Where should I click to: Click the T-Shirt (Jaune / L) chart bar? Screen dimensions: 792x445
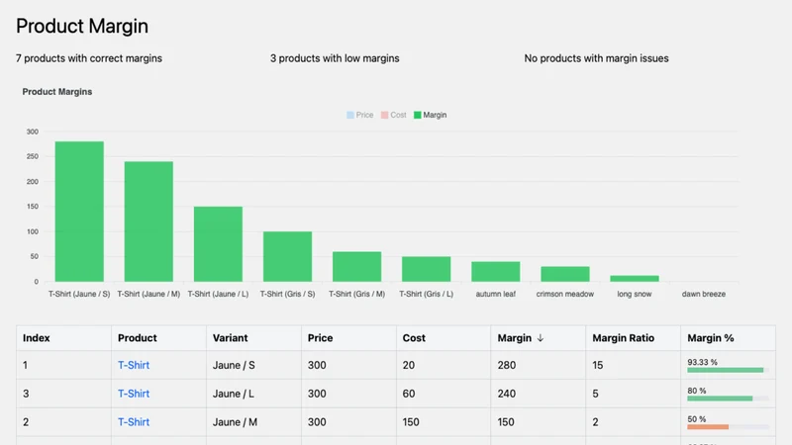pyautogui.click(x=218, y=244)
